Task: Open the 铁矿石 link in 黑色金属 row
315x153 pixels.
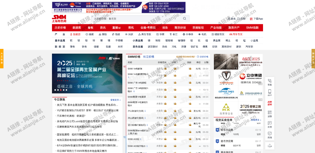Action: pyautogui.click(x=194, y=47)
